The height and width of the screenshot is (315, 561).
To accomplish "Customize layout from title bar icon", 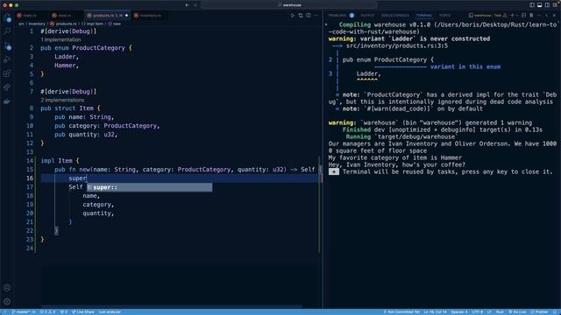I will coord(555,5).
